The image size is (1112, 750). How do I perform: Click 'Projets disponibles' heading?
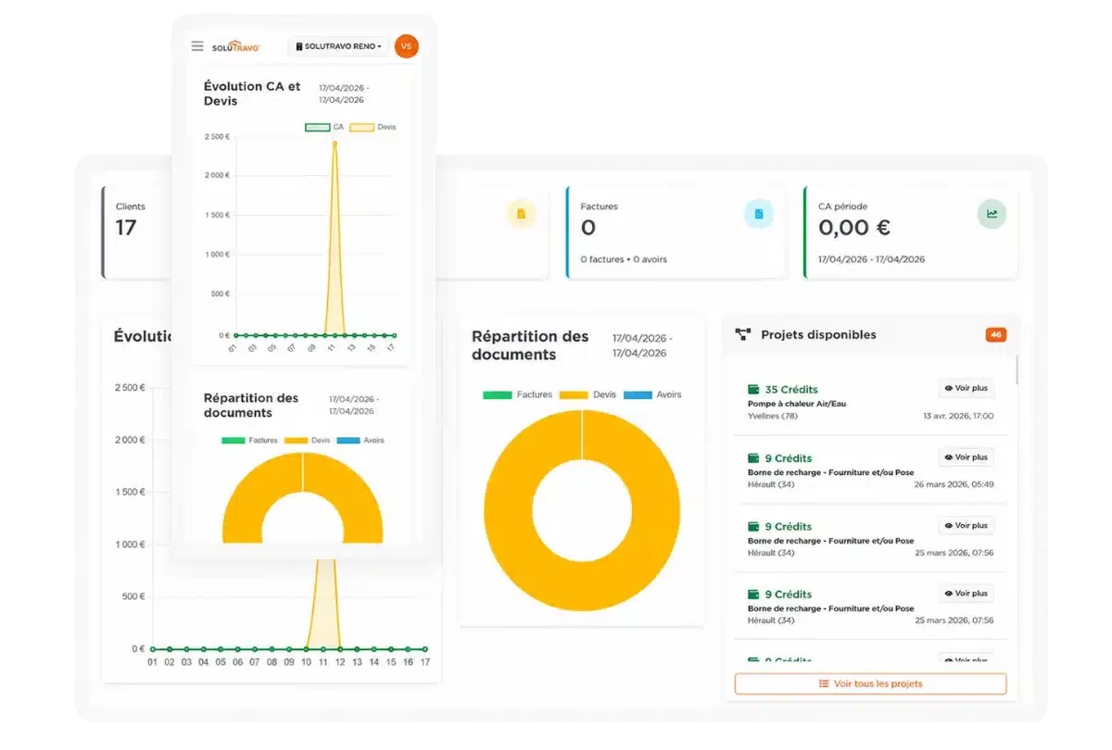[818, 335]
